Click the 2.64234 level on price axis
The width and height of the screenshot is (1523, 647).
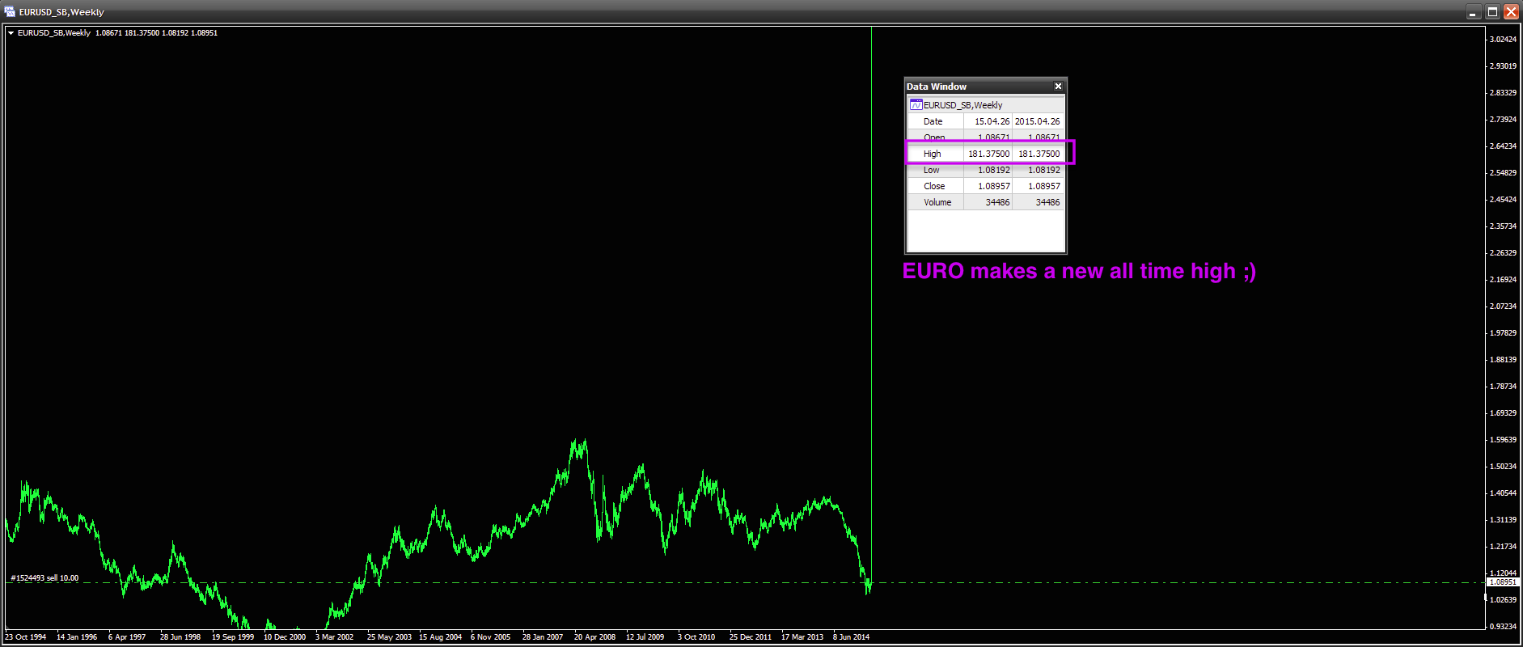[1503, 146]
